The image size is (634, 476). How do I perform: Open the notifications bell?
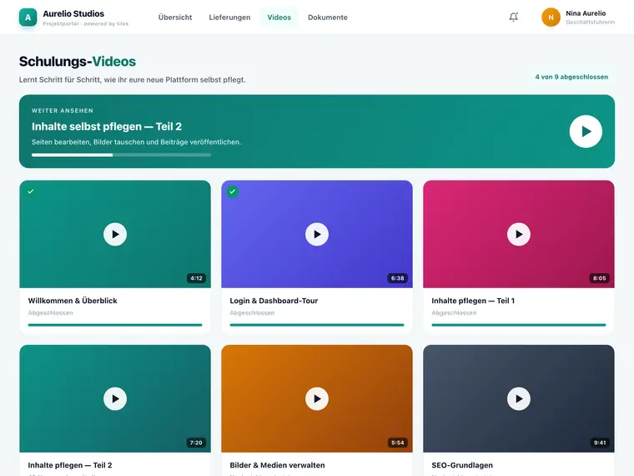pyautogui.click(x=514, y=17)
